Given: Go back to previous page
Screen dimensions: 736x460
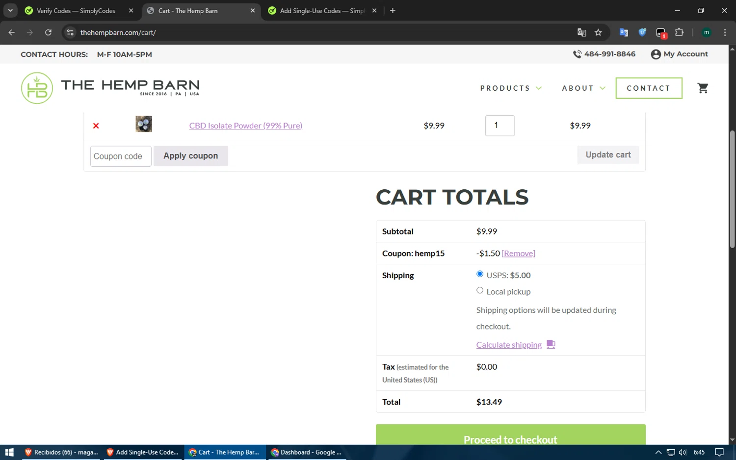Looking at the screenshot, I should [12, 32].
